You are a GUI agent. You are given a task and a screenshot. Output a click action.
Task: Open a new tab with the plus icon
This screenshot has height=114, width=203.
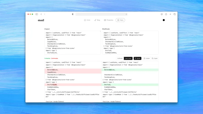(x=170, y=14)
